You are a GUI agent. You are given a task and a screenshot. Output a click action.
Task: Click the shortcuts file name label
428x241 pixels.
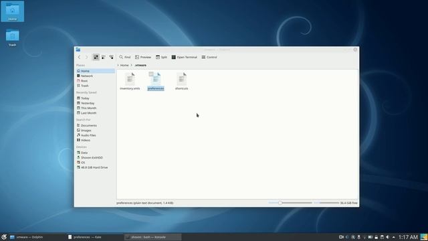(x=181, y=88)
